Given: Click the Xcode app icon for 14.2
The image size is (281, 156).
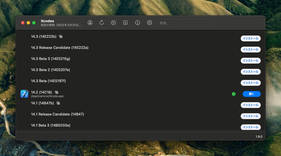Looking at the screenshot, I should 24,94.
